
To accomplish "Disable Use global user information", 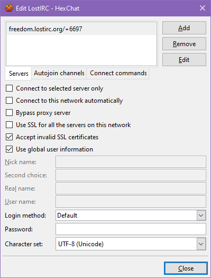I will click(9, 149).
